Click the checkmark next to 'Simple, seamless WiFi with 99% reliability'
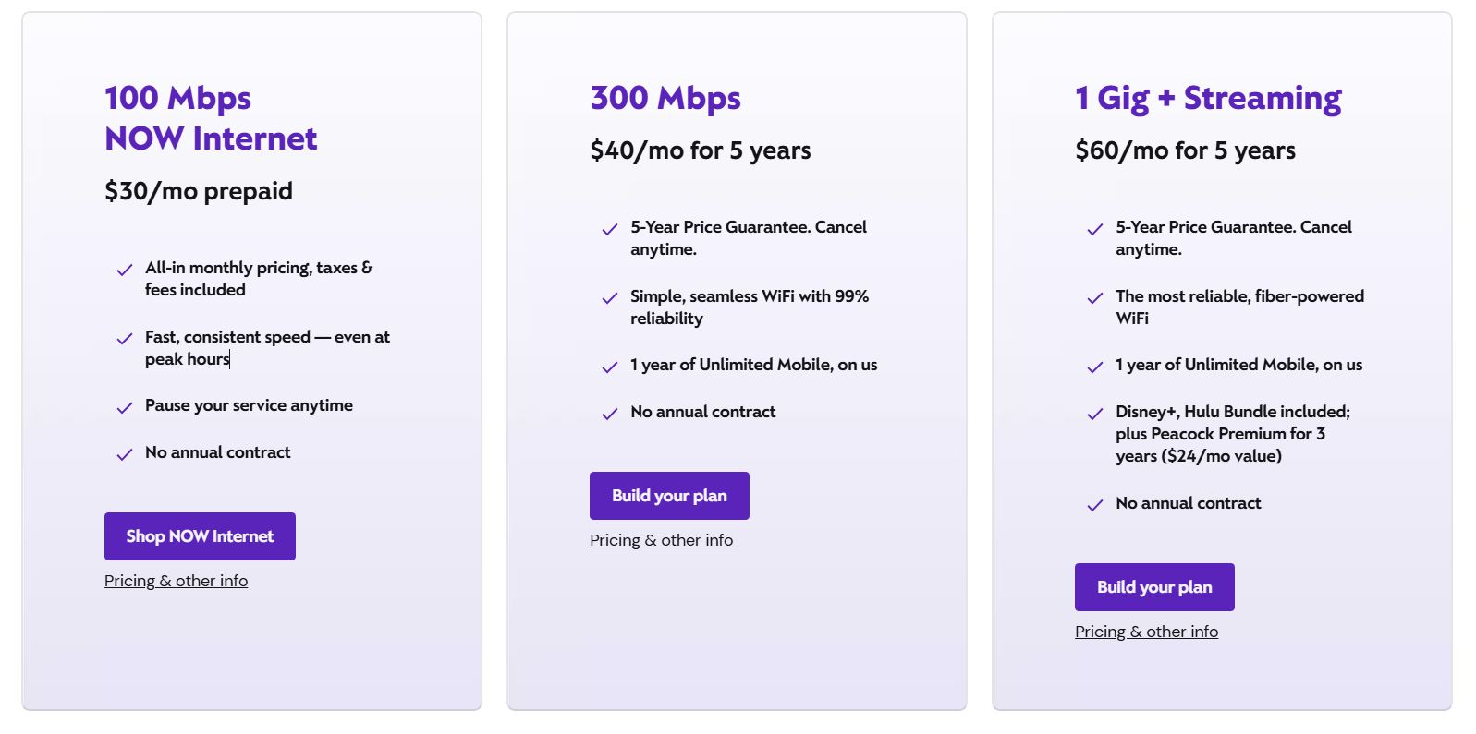Screen dimensions: 1476x734 tap(610, 298)
